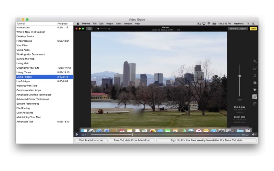The height and width of the screenshot is (171, 274).
Task: Click the Rotate icon in edit sidebar
Action: [x=254, y=68]
